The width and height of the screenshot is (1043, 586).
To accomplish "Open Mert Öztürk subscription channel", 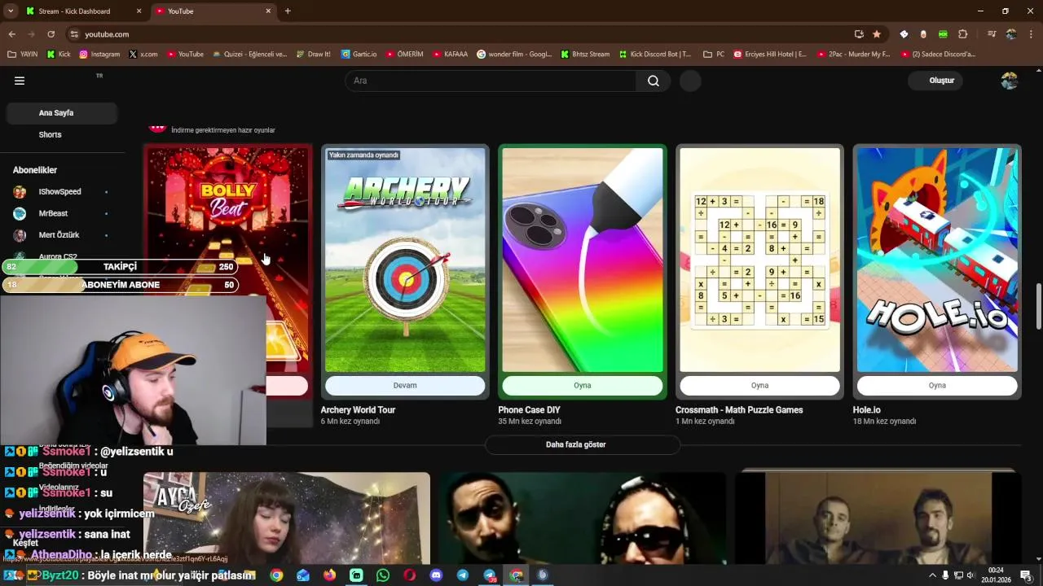I will (x=60, y=234).
